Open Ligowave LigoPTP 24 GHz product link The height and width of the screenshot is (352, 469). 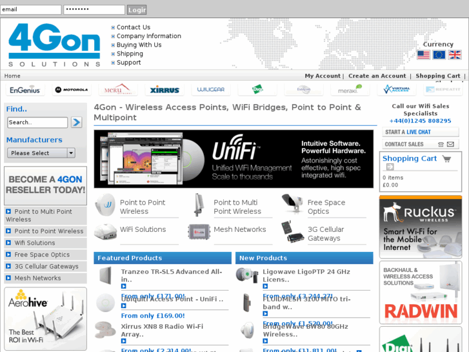pos(306,276)
